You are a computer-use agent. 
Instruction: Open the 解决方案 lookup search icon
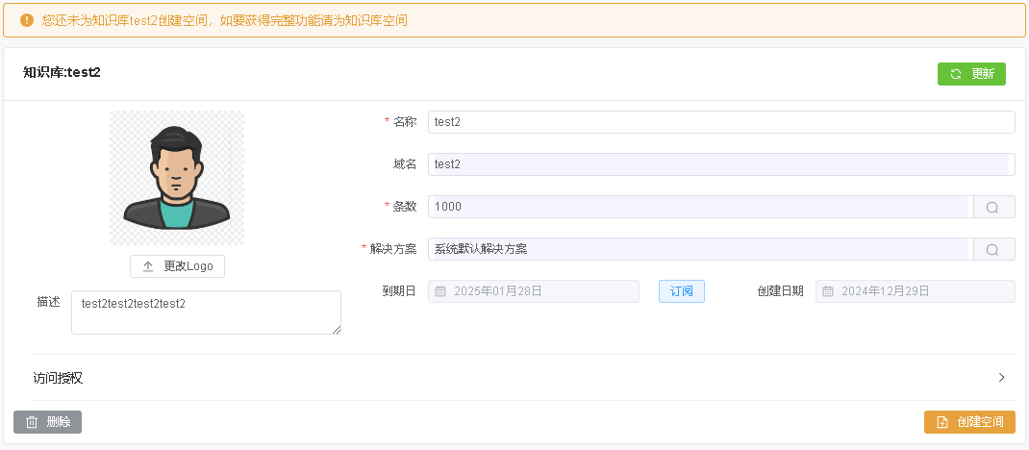tap(993, 249)
